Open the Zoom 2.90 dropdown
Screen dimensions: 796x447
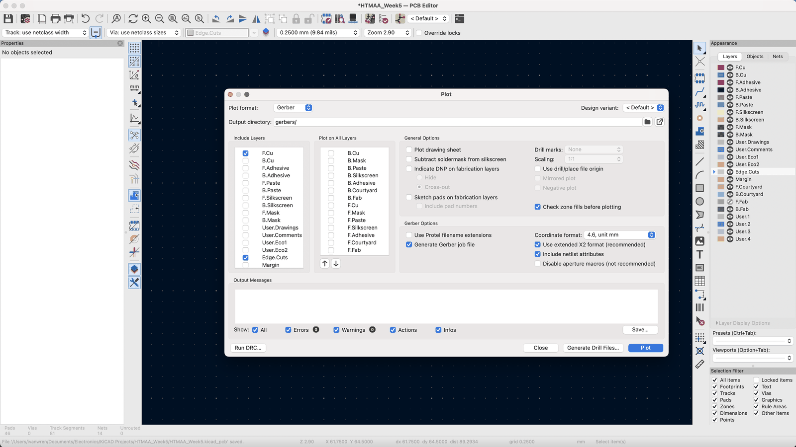coord(388,33)
